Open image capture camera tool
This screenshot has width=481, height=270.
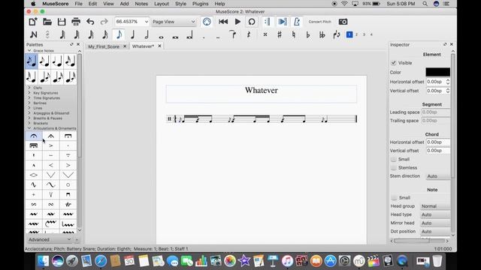(x=343, y=22)
